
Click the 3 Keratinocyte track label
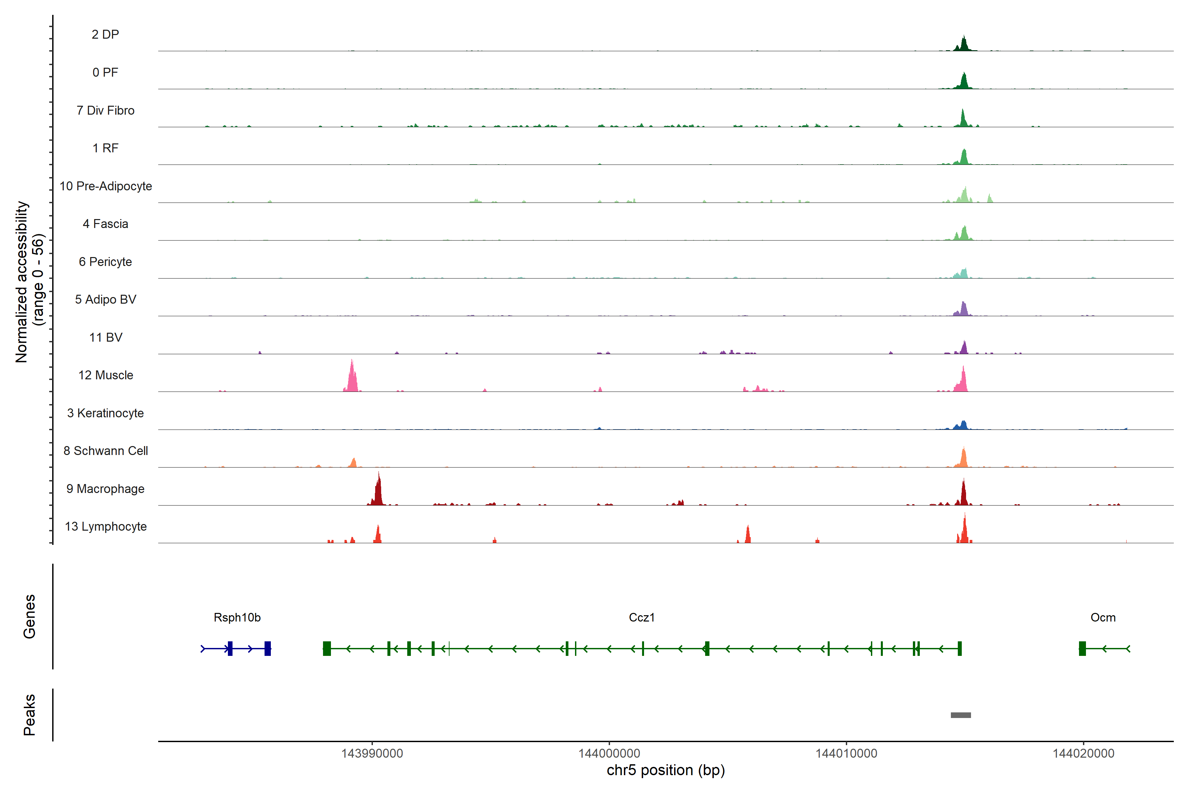(x=105, y=413)
